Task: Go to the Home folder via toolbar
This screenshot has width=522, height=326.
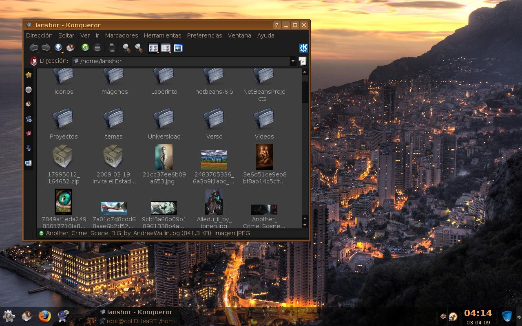Action: point(70,48)
